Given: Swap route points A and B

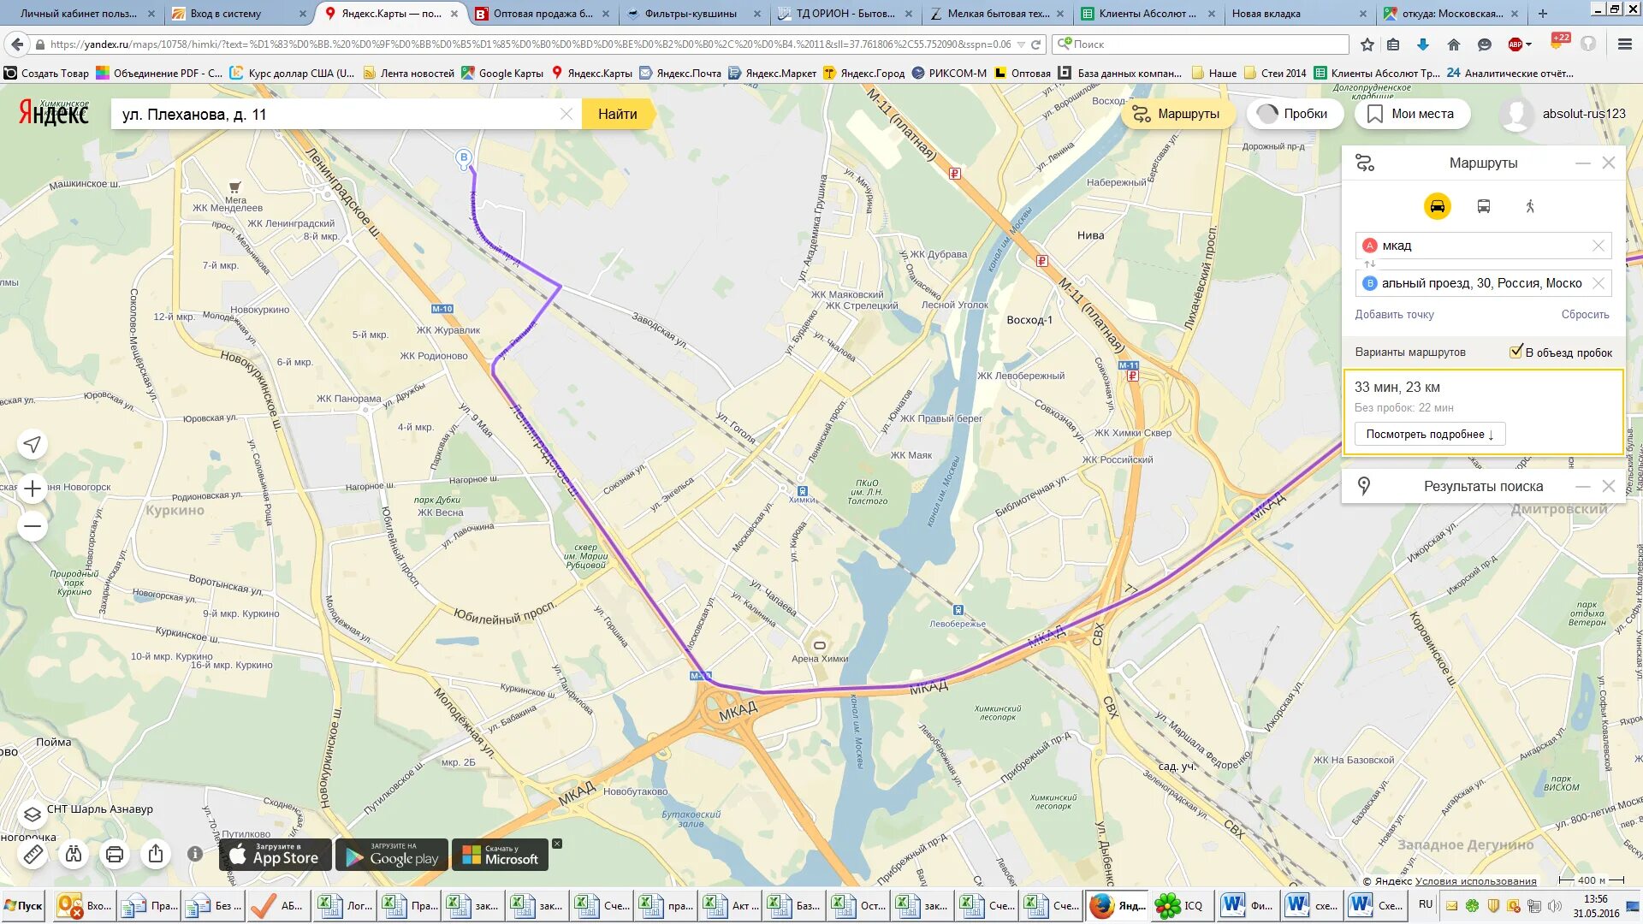Looking at the screenshot, I should tap(1369, 264).
